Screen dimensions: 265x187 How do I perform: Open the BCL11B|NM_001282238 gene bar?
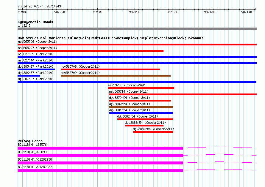(x=100, y=163)
